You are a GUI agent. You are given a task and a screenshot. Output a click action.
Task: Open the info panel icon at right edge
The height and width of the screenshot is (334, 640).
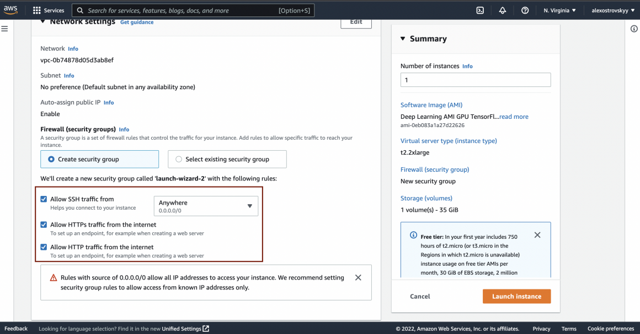634,29
